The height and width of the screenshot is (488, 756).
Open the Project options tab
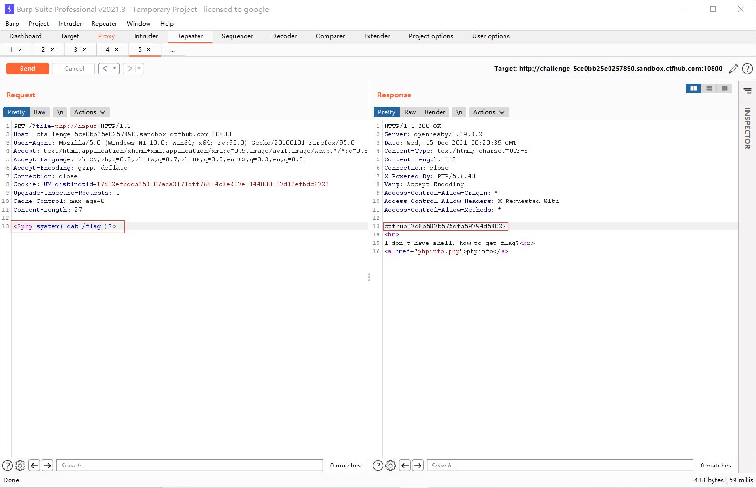(x=431, y=36)
